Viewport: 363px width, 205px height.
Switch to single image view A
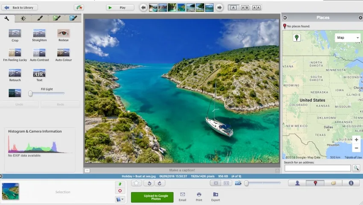(x=233, y=8)
